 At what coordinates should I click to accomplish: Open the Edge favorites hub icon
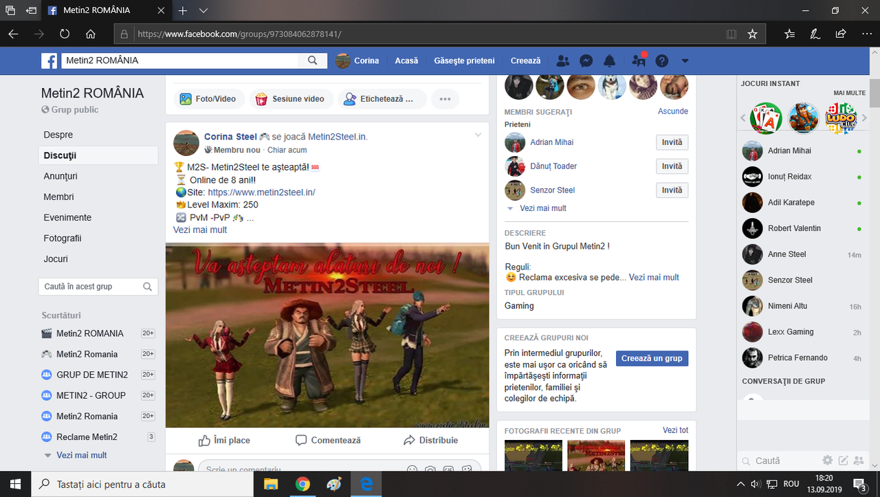point(789,34)
